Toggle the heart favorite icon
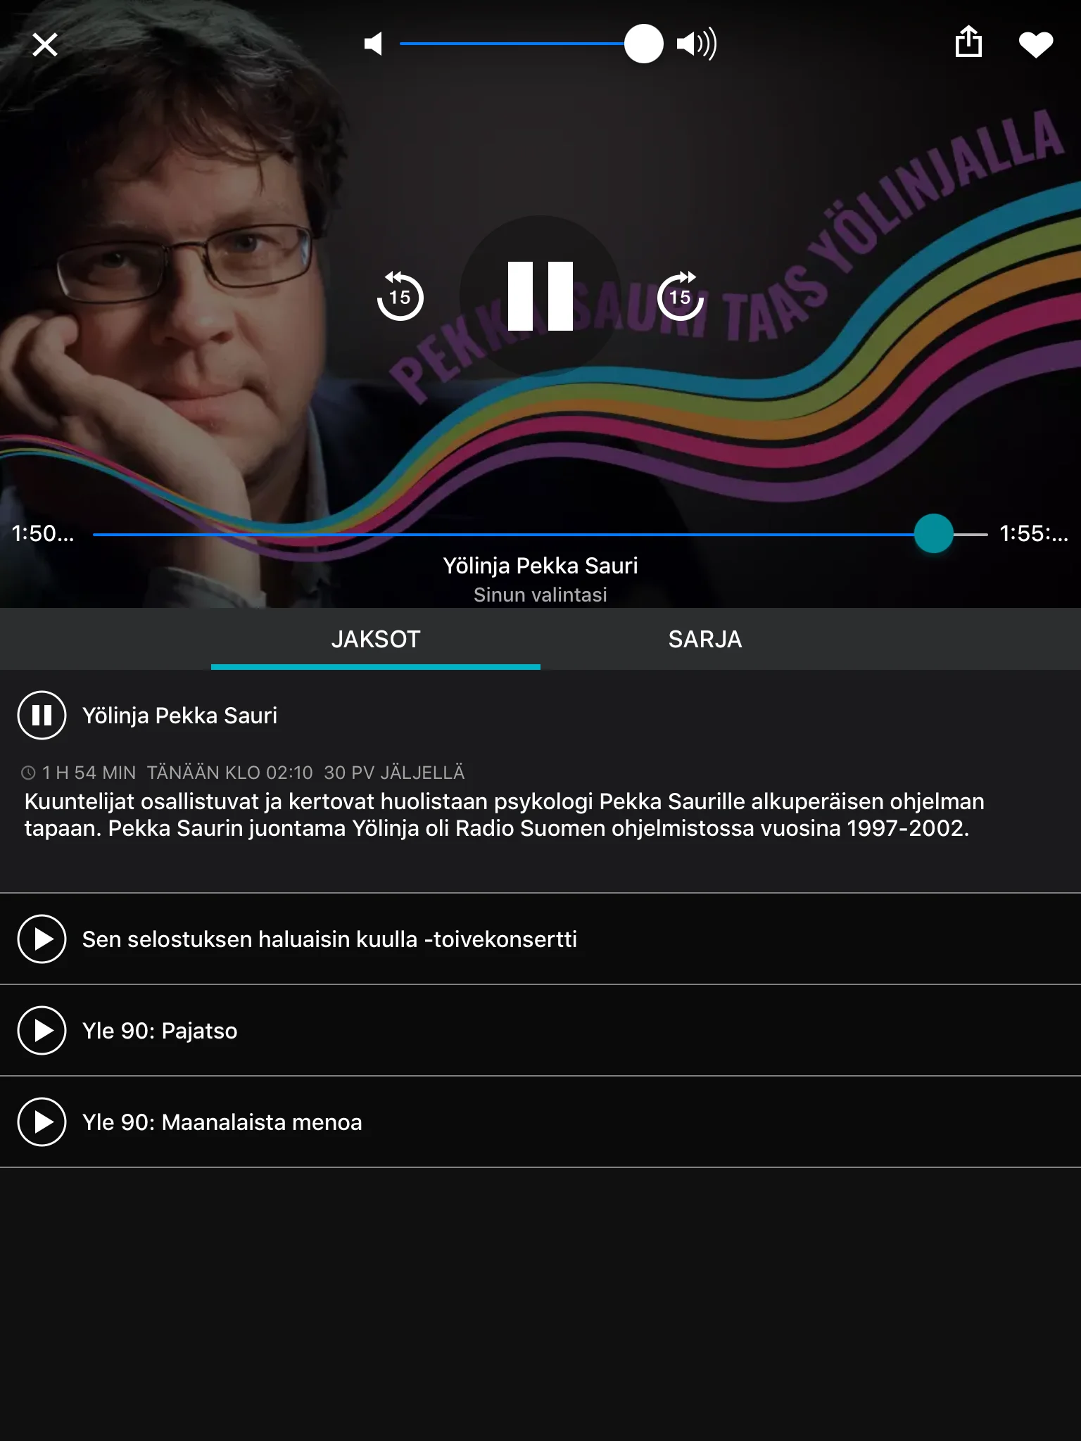 coord(1036,45)
